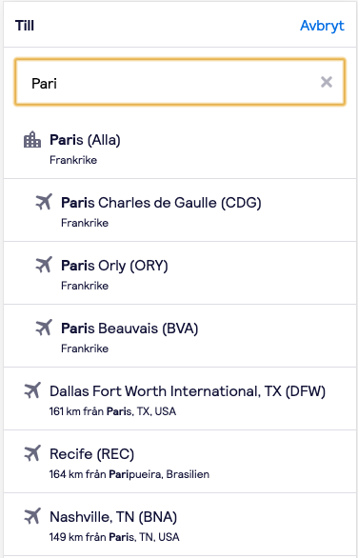
Task: Select Recife (REC) from the list
Action: click(179, 461)
